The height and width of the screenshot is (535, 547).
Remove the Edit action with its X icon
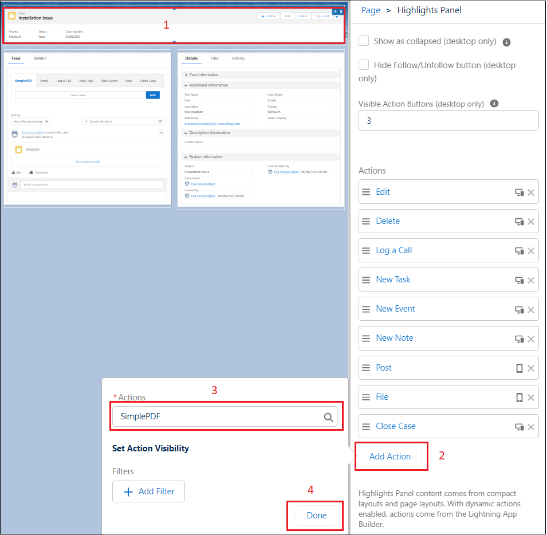531,192
